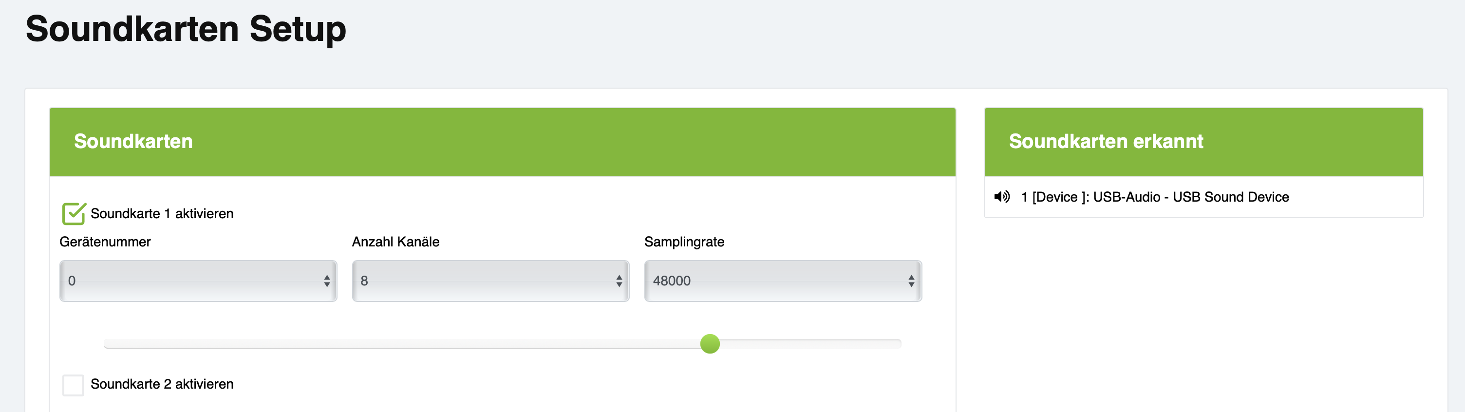Click the 'Soundkarte 2 aktivieren' label text

tap(162, 385)
